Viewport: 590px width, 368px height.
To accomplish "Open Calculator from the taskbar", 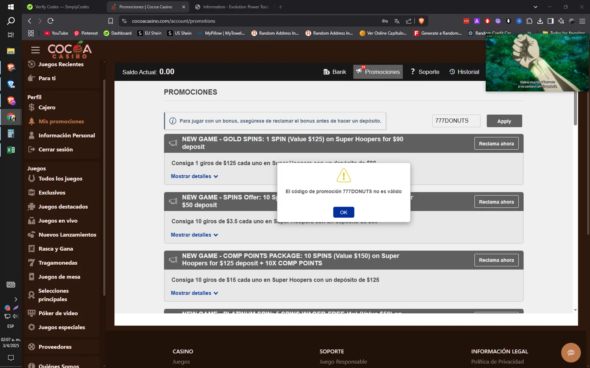I will click(x=11, y=134).
